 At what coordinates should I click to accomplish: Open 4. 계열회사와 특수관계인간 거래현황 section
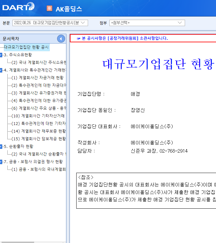(x=35, y=70)
